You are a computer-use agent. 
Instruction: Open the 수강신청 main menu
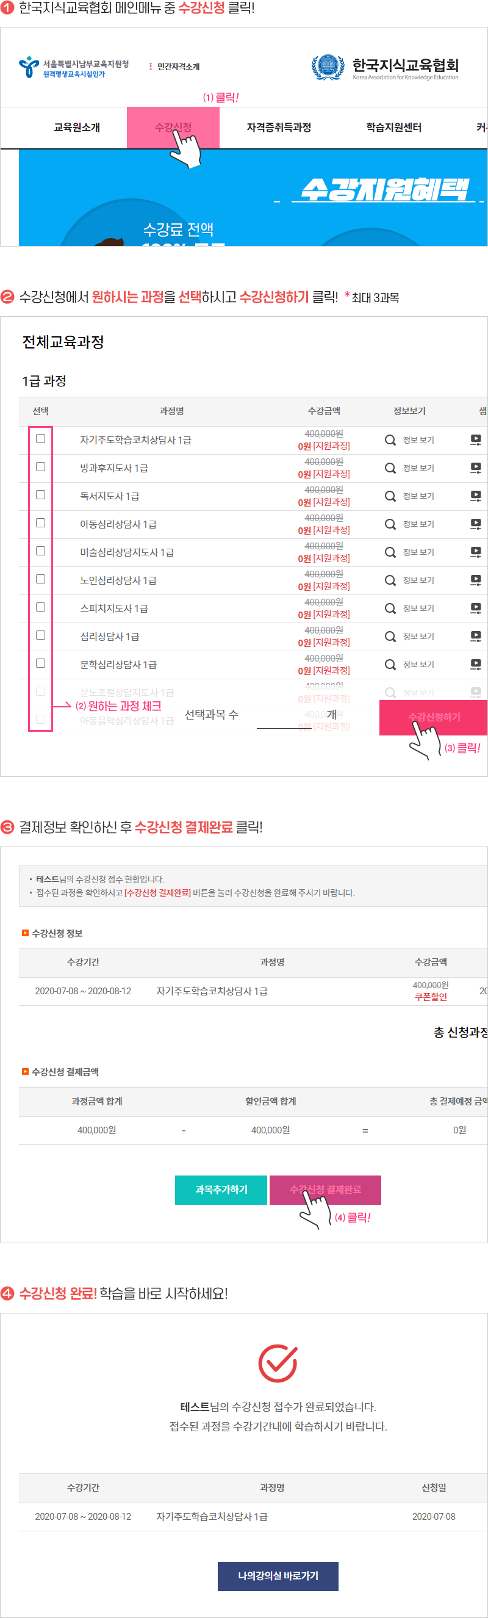coord(173,128)
